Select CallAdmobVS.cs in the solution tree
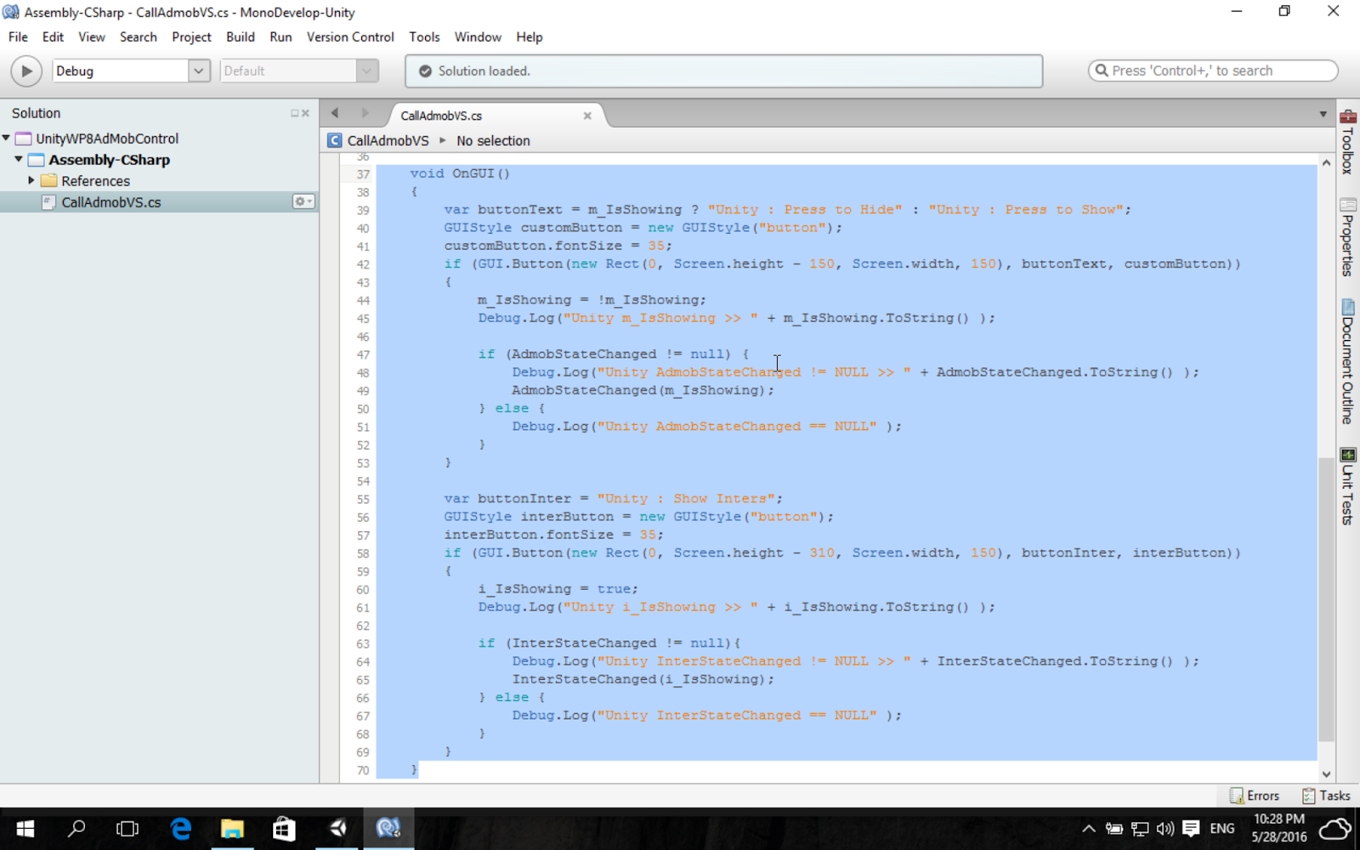The height and width of the screenshot is (850, 1360). click(x=111, y=202)
